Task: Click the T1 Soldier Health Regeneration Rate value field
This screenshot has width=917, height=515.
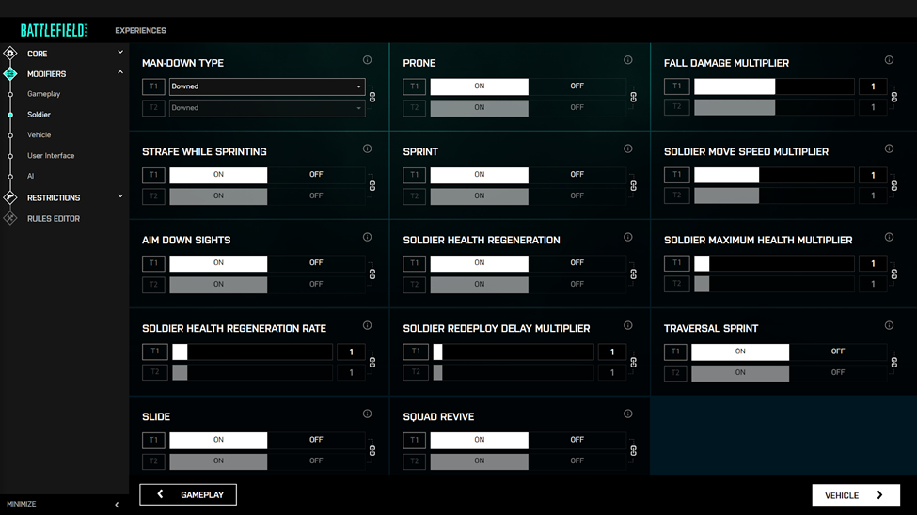Action: coord(351,351)
